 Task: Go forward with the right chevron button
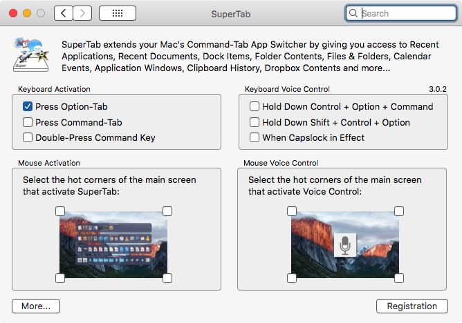click(x=82, y=13)
